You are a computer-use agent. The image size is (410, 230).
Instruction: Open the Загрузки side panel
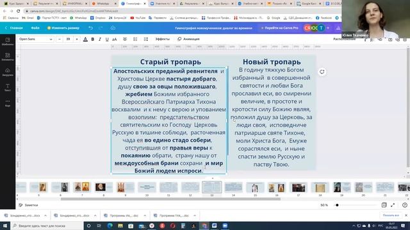8,72
